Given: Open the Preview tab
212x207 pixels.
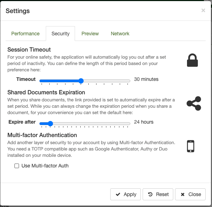Looking at the screenshot, I should pyautogui.click(x=90, y=34).
